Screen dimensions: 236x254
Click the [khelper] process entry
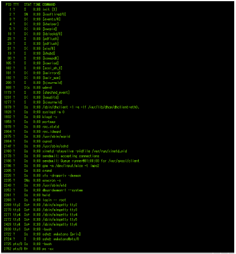(x=51, y=24)
